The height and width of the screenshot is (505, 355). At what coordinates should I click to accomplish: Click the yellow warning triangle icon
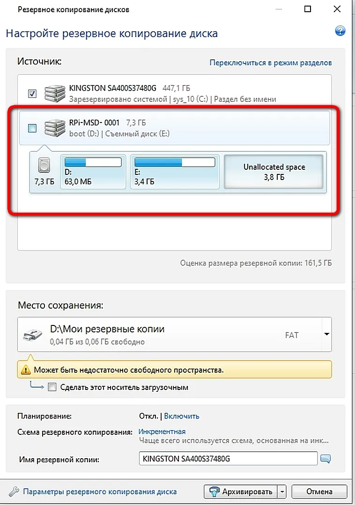click(x=25, y=370)
